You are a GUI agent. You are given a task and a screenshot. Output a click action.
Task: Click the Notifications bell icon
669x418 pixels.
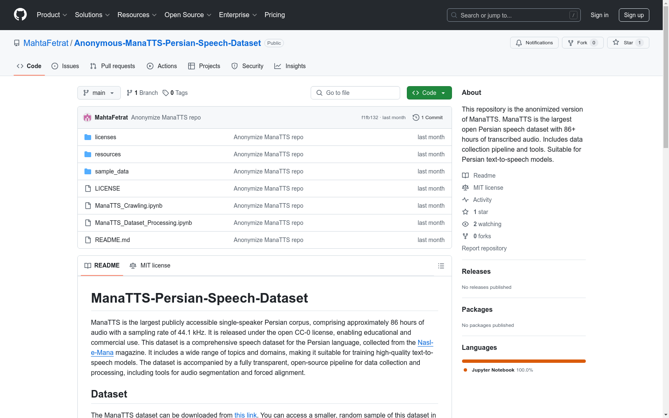(x=519, y=43)
